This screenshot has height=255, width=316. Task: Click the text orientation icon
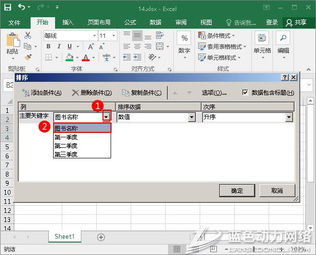(x=152, y=57)
